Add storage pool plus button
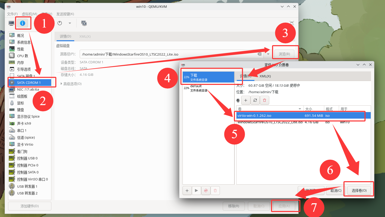The height and width of the screenshot is (217, 385). 187,191
